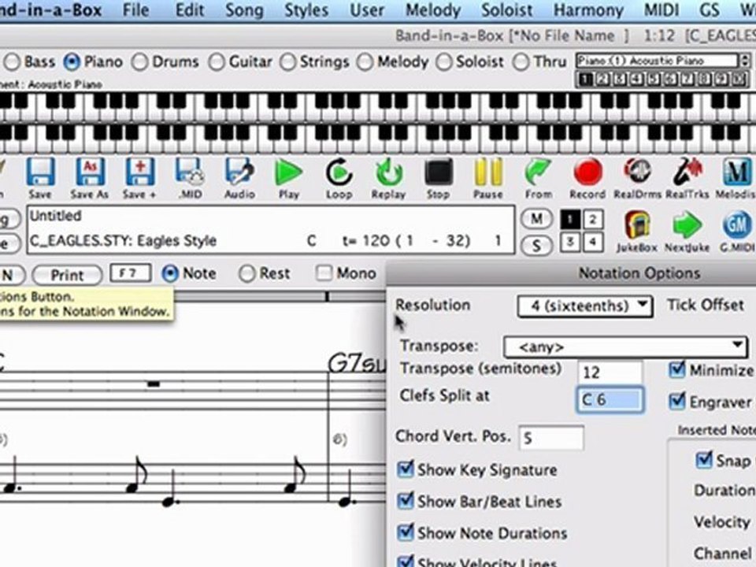Select chorus box number 2
Viewport: 756px width, 567px height.
pos(592,220)
